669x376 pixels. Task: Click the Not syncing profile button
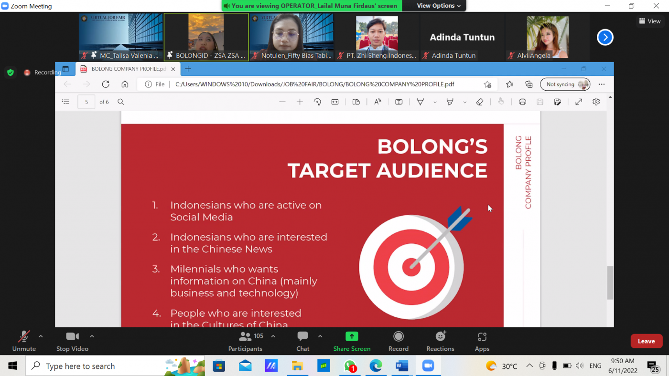[565, 84]
